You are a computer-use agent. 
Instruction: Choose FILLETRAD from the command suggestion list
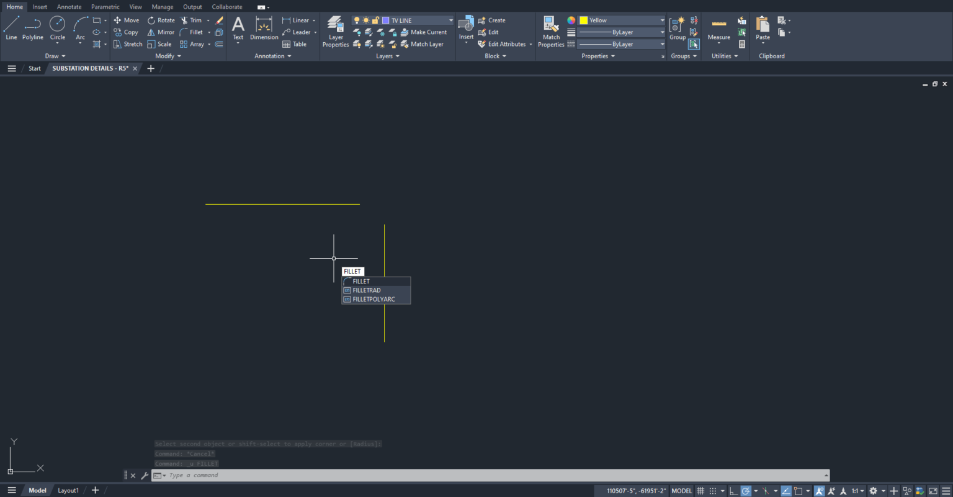click(x=367, y=290)
